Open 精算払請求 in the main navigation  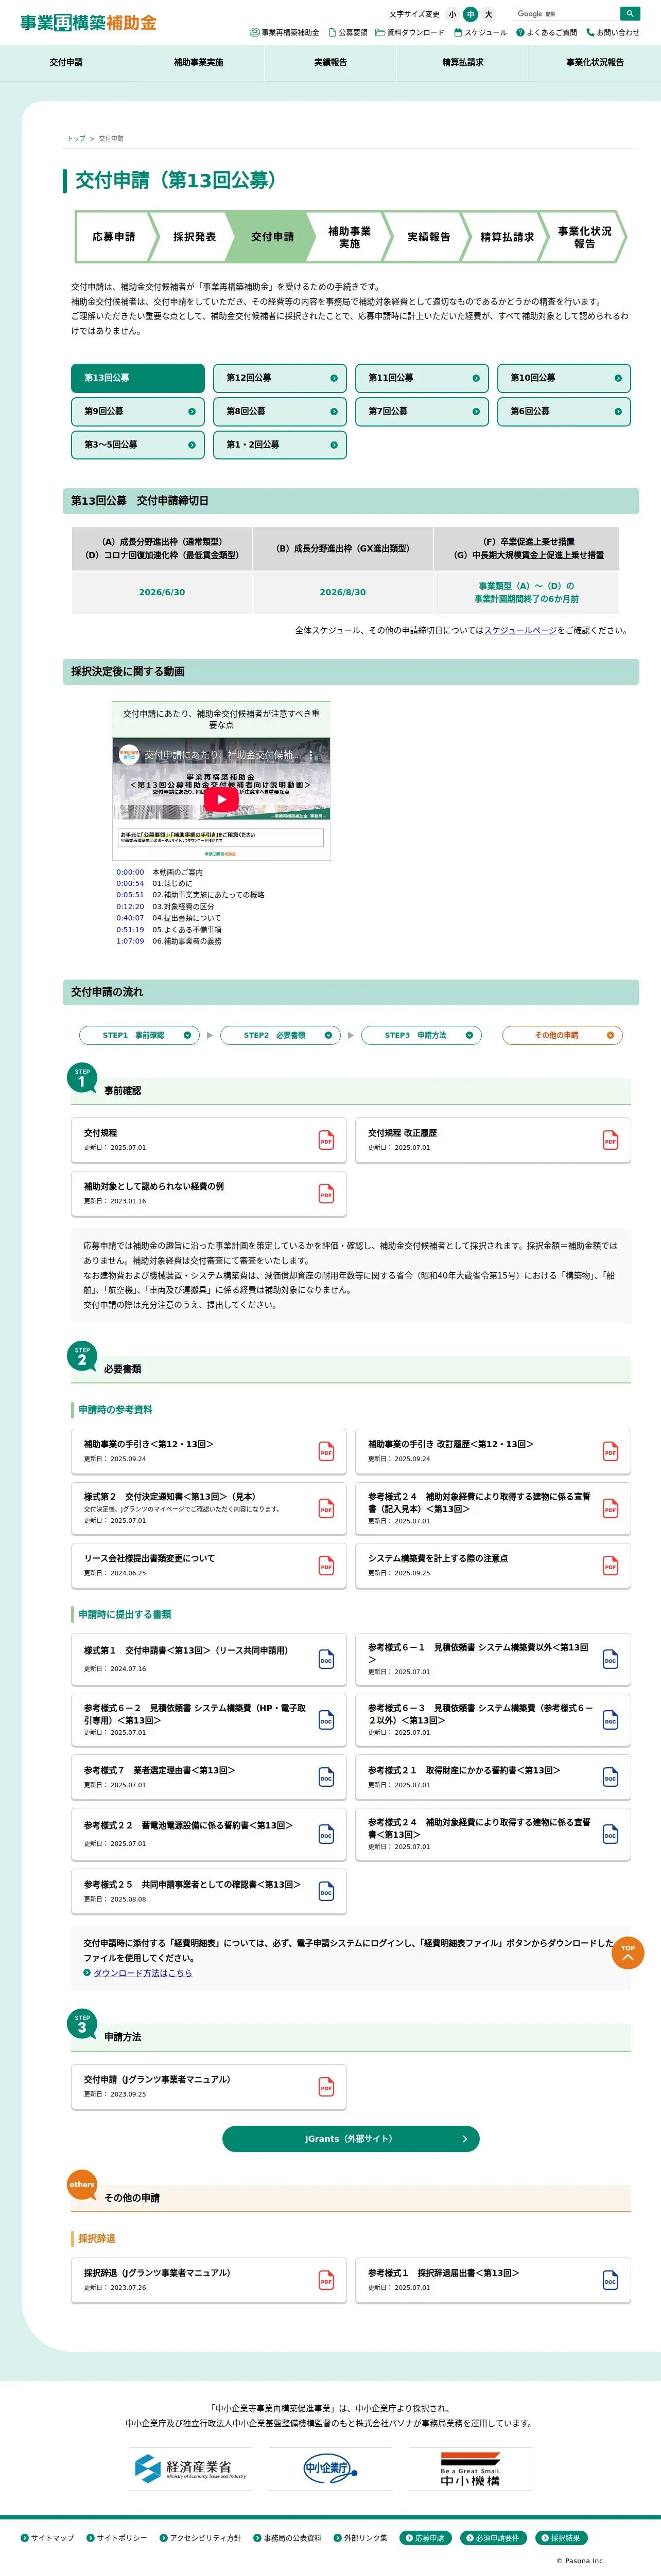pos(463,62)
